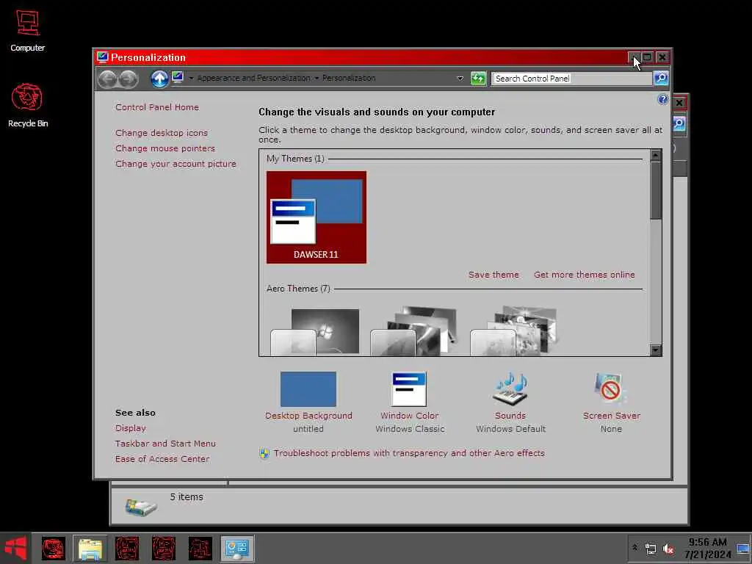Switch to the Personalization taskbar button
Screen dimensions: 752x564
point(237,549)
